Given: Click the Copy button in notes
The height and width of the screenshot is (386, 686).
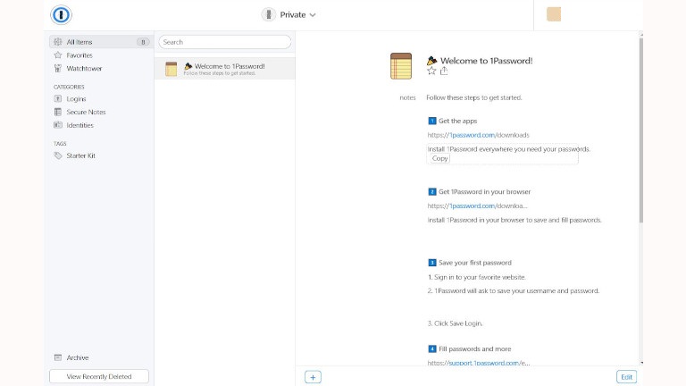Looking at the screenshot, I should tap(439, 158).
